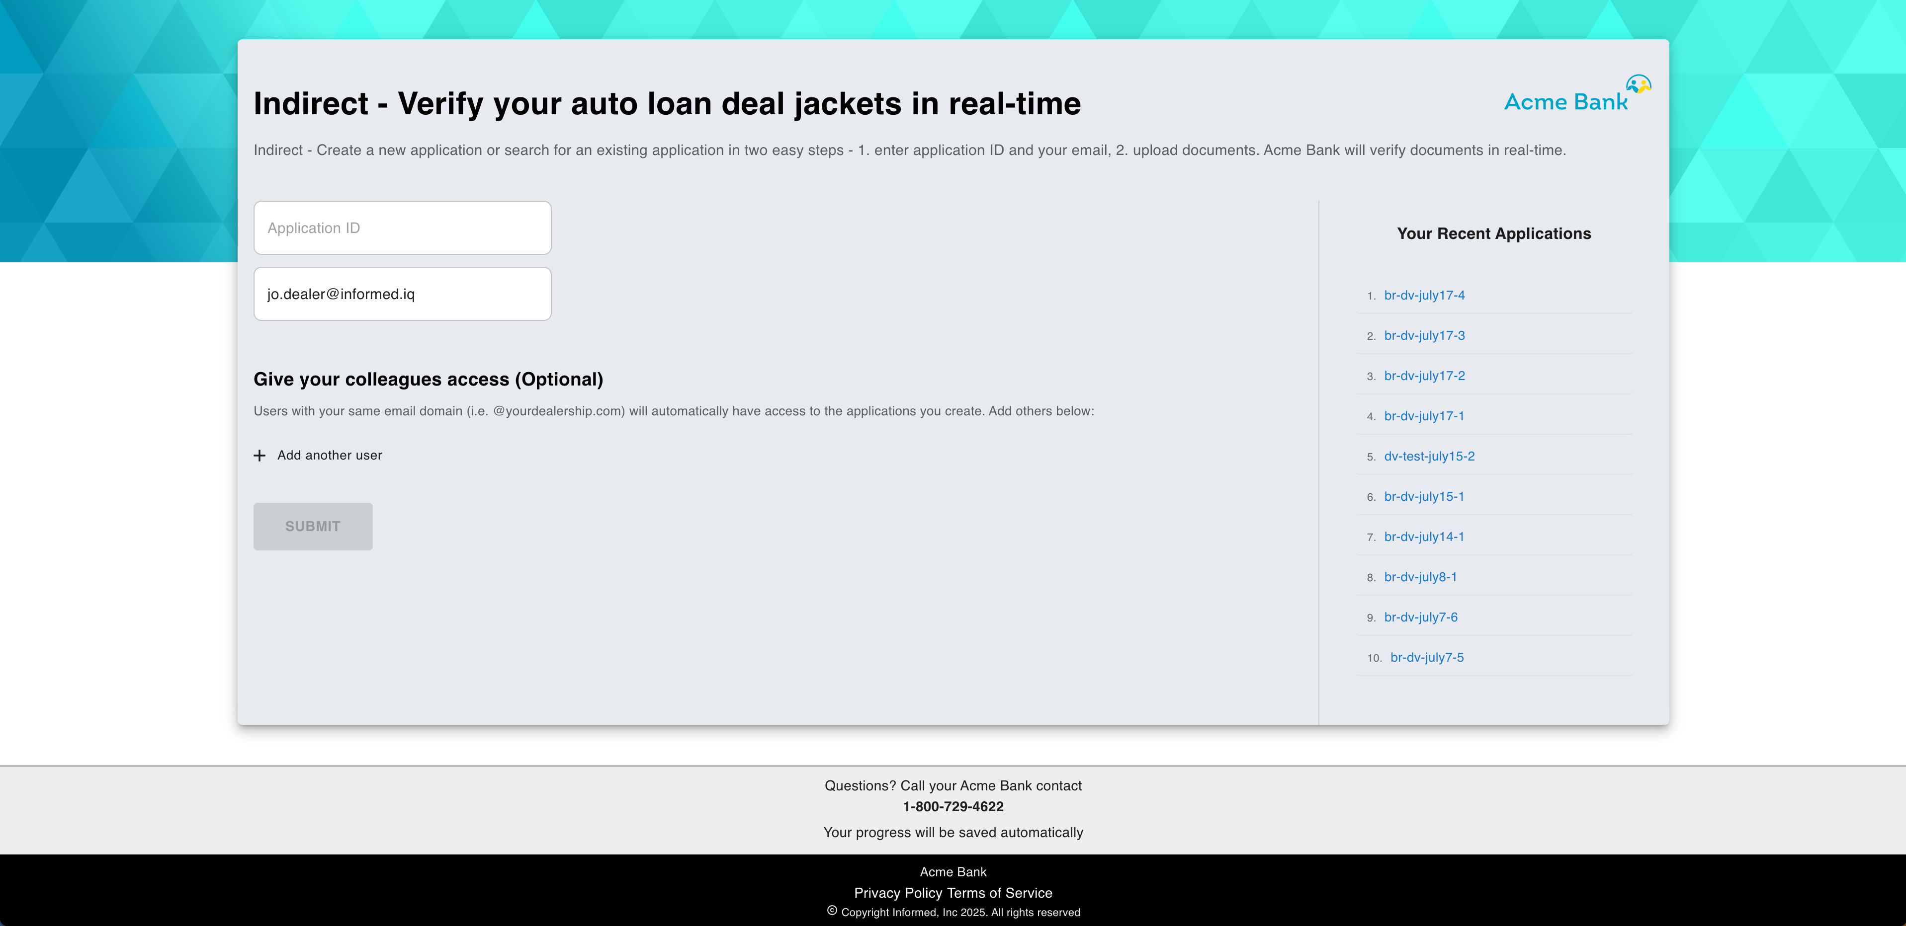Select br-dv-july17-2 from recent applications
The width and height of the screenshot is (1906, 926).
(x=1424, y=376)
